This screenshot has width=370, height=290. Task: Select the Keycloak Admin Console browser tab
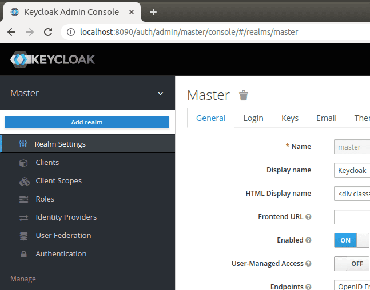[71, 12]
